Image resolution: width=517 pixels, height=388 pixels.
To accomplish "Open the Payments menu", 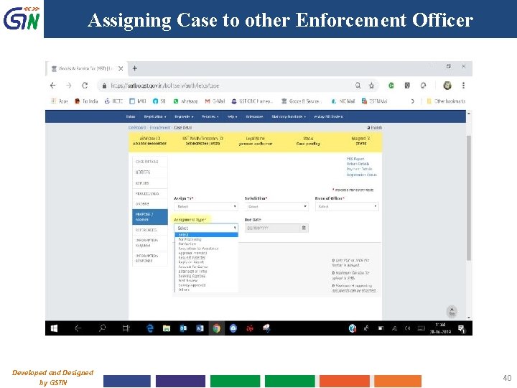I will (184, 116).
